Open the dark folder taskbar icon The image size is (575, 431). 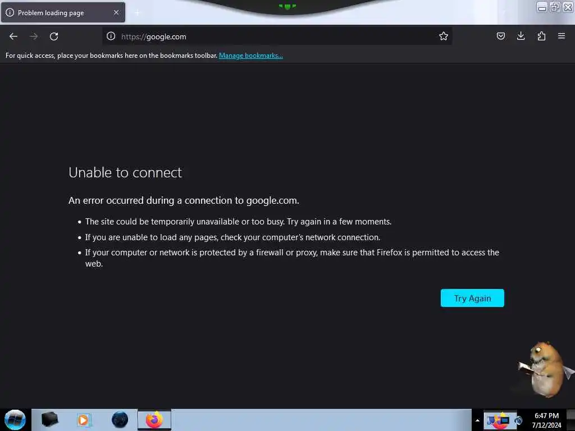(x=49, y=420)
